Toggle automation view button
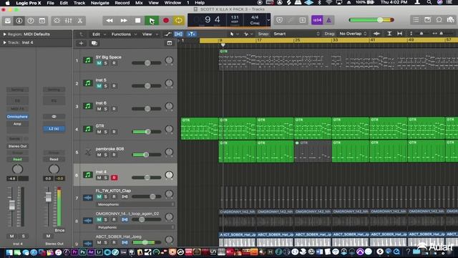The height and width of the screenshot is (258, 458). click(x=167, y=34)
